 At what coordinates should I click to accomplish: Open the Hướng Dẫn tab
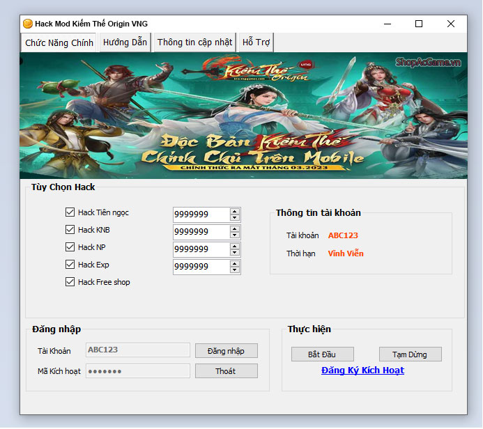point(125,42)
